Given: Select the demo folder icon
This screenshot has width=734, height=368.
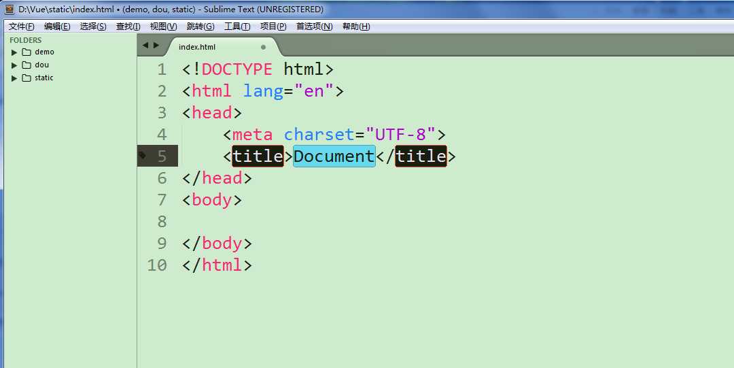Looking at the screenshot, I should 27,52.
